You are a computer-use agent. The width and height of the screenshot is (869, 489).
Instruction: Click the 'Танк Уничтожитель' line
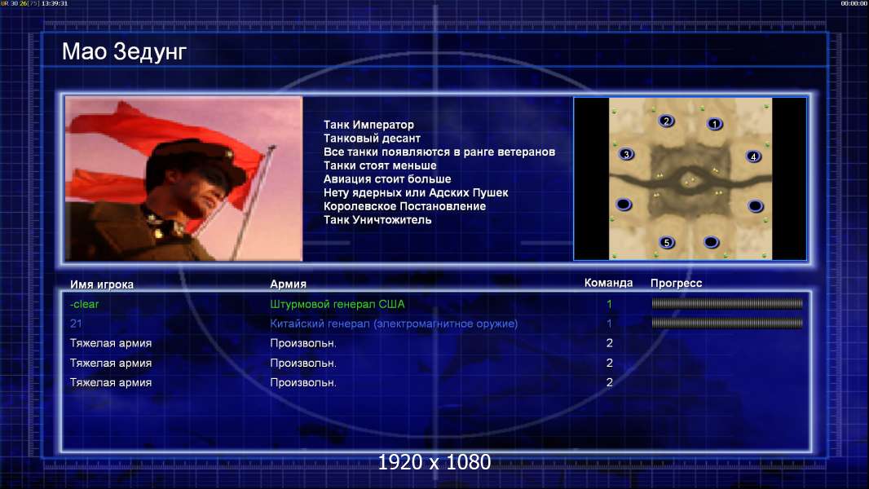[377, 220]
